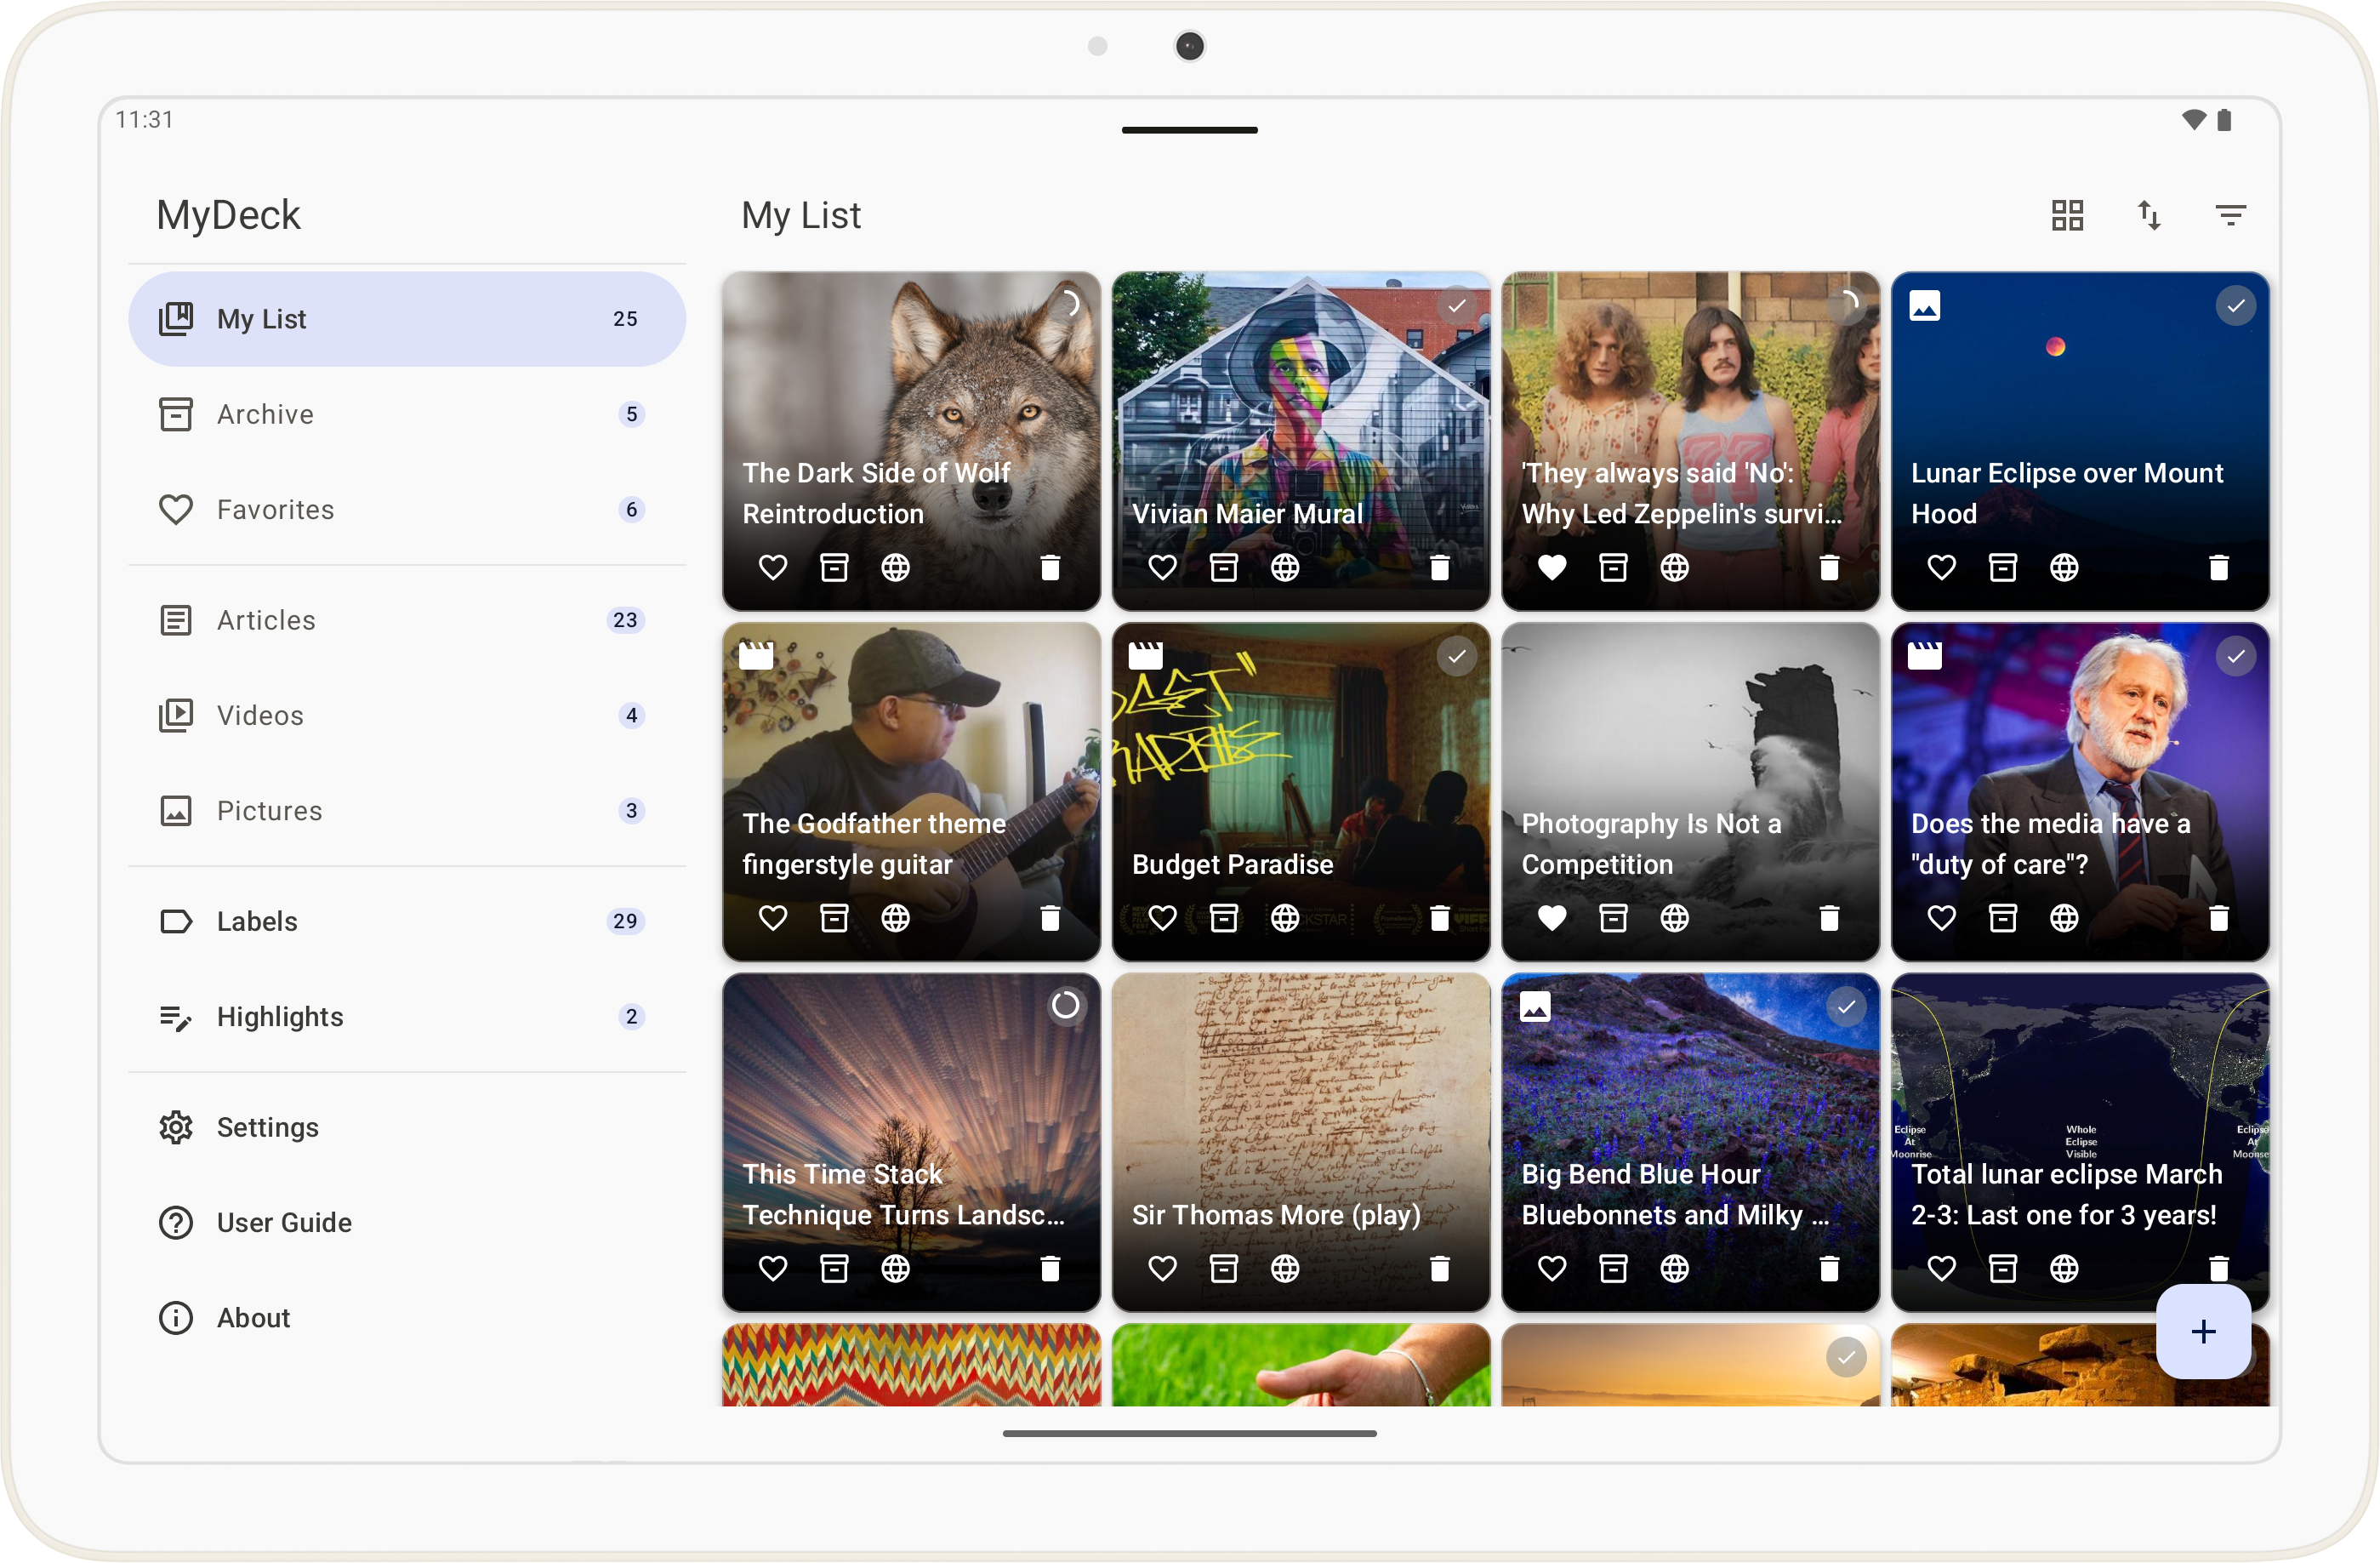This screenshot has width=2380, height=1563.
Task: Archive Photography Is Not a Competition
Action: coord(1613,917)
